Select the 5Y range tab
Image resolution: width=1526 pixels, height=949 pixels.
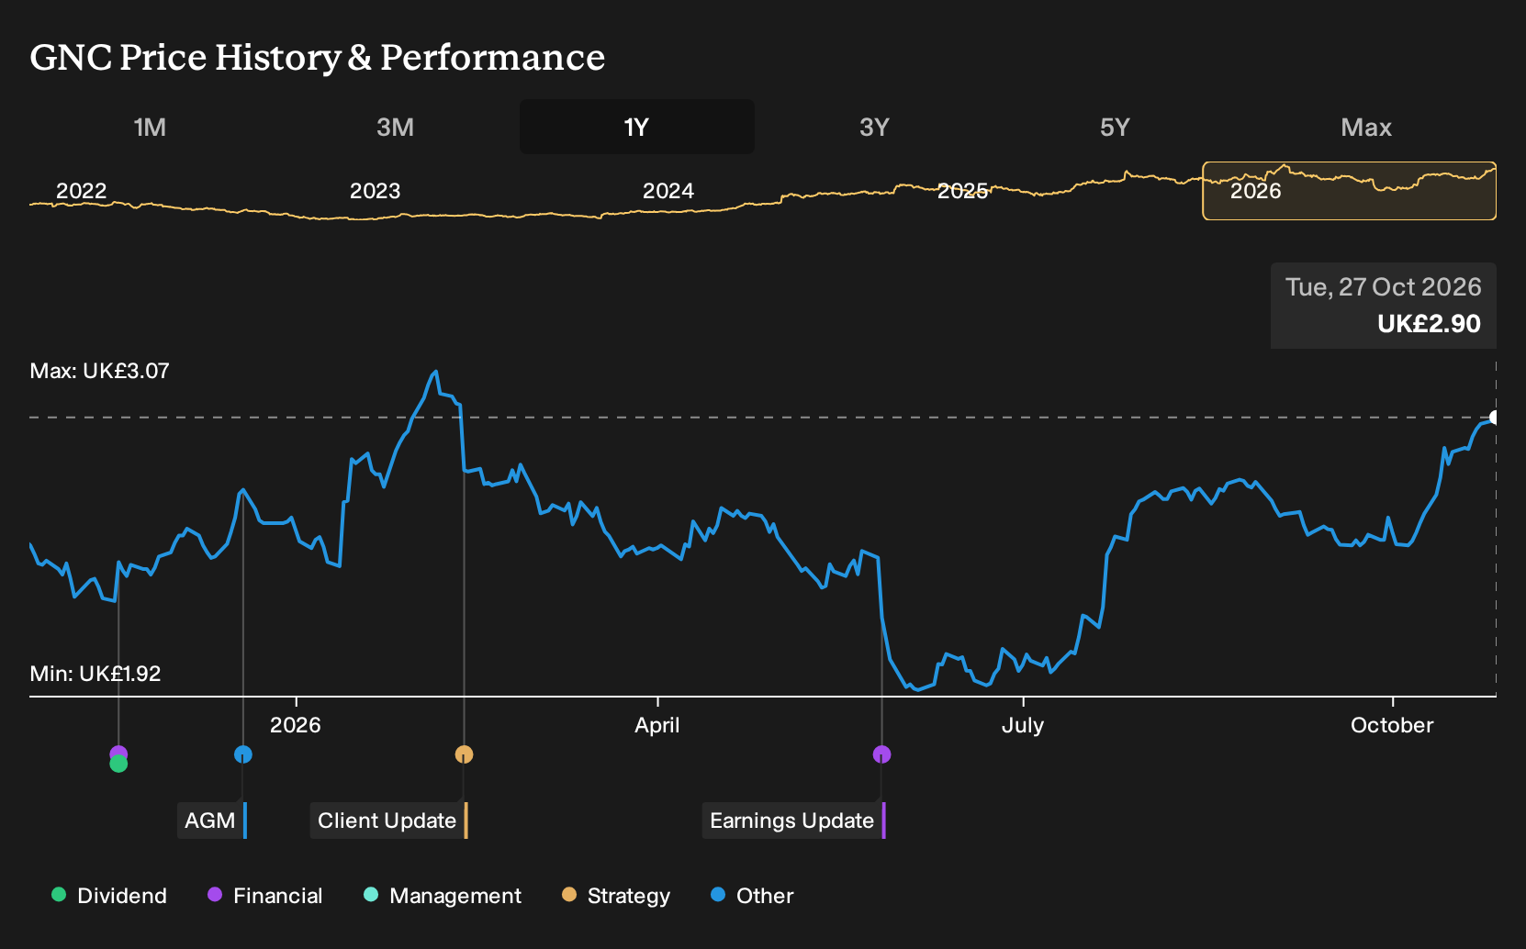tap(1115, 127)
